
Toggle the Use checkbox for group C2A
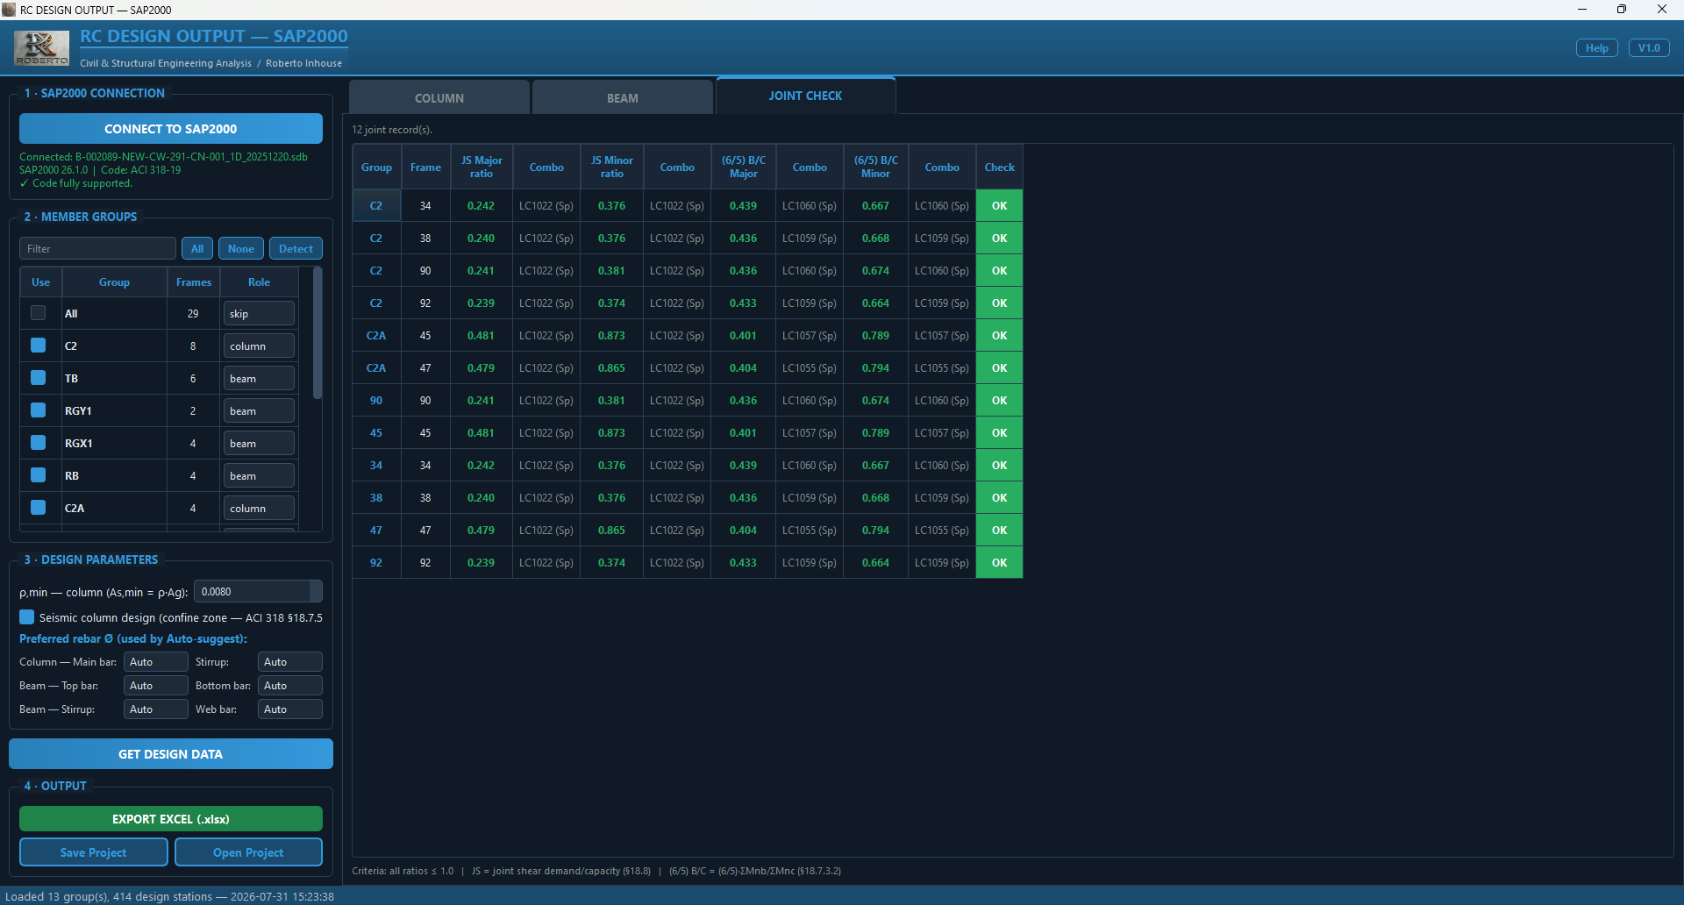[x=38, y=508]
